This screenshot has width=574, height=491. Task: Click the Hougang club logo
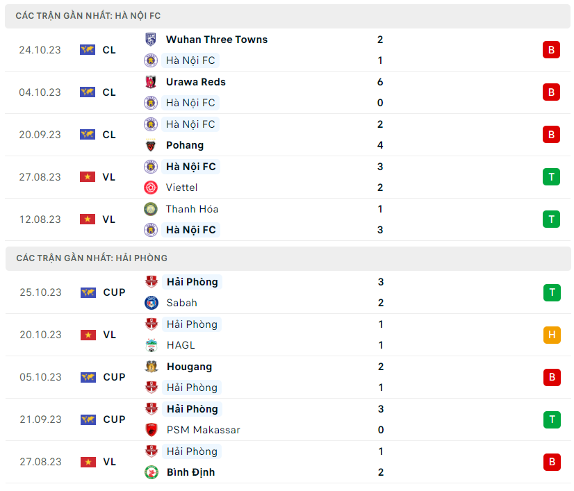(x=151, y=367)
